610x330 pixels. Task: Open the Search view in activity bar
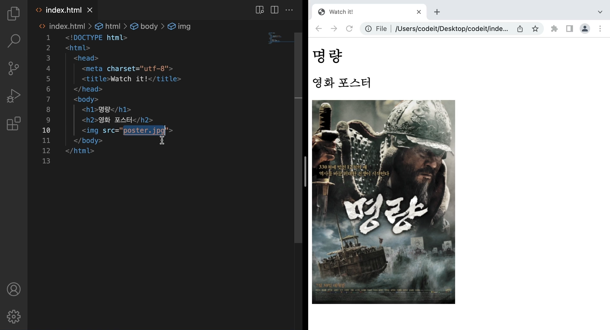(14, 41)
